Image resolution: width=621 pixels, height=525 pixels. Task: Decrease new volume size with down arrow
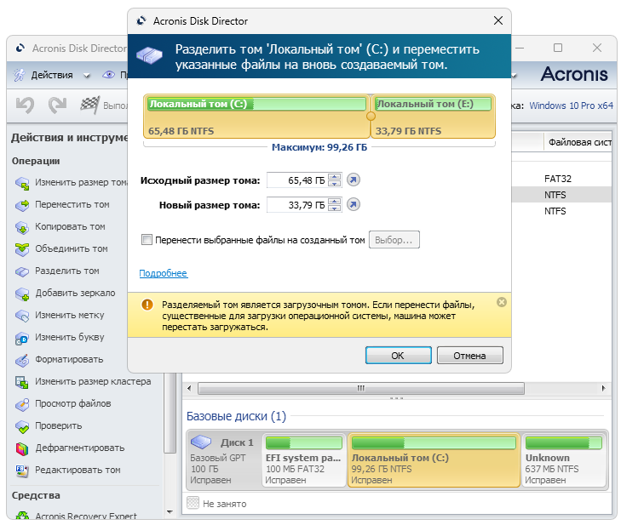click(335, 208)
